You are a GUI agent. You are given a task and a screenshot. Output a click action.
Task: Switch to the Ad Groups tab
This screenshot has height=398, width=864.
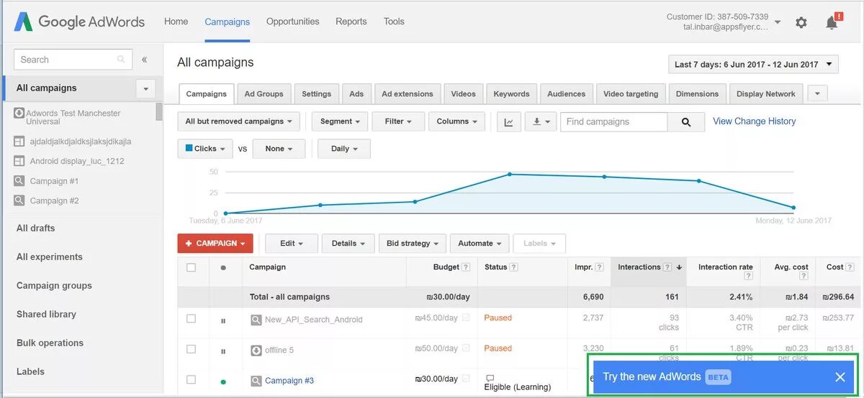coord(264,94)
